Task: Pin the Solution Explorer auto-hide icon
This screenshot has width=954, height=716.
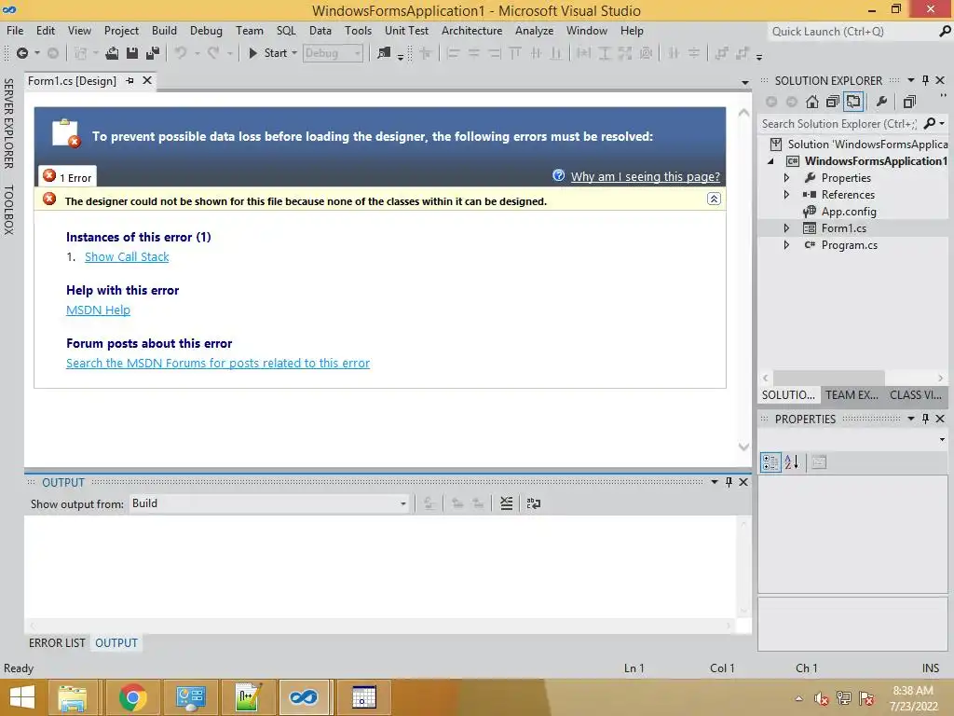Action: click(925, 80)
